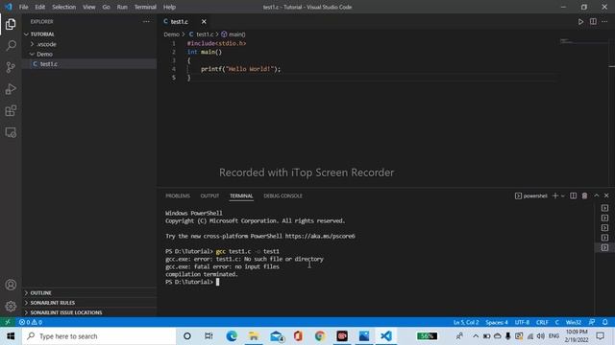Viewport: 615px width, 345px height.
Task: Open the Terminal menu
Action: pos(145,7)
